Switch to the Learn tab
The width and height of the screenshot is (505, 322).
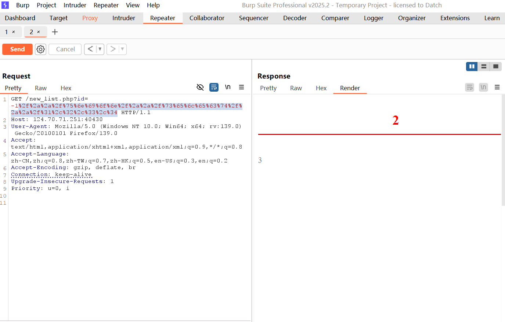[492, 18]
